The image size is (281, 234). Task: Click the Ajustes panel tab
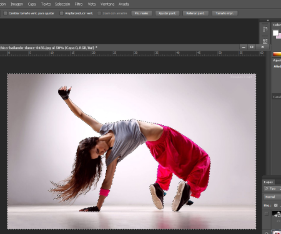coord(277,60)
